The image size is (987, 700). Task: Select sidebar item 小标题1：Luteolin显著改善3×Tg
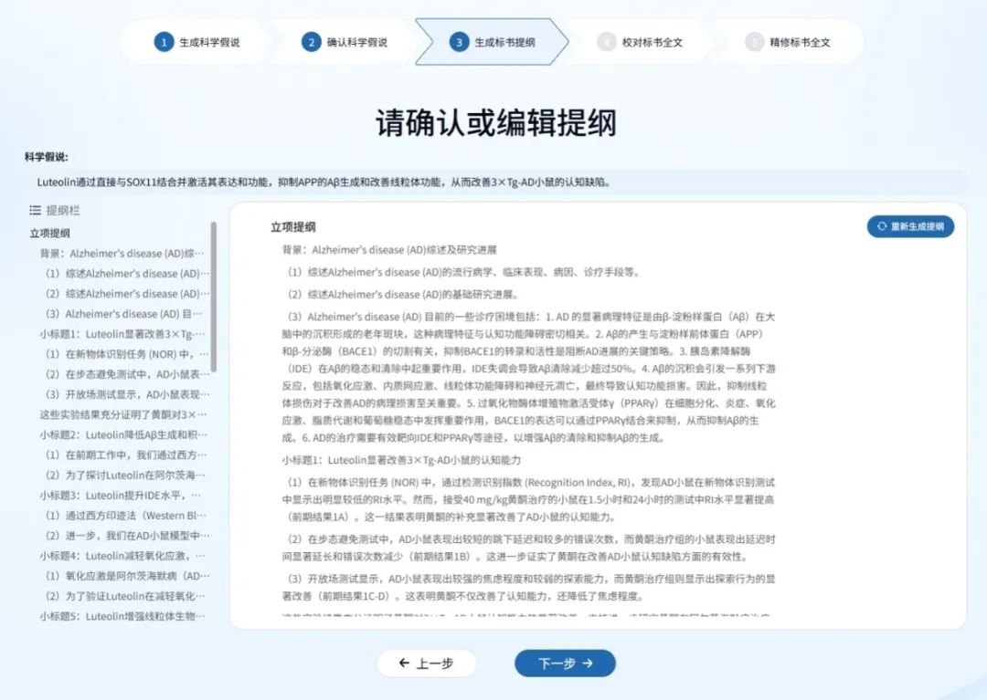coord(122,334)
